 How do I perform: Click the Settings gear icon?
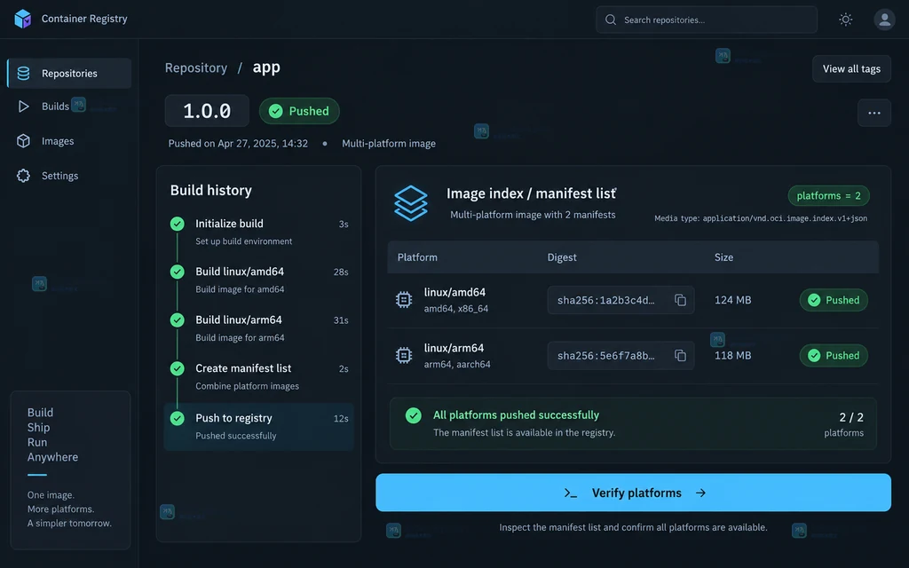pyautogui.click(x=23, y=176)
